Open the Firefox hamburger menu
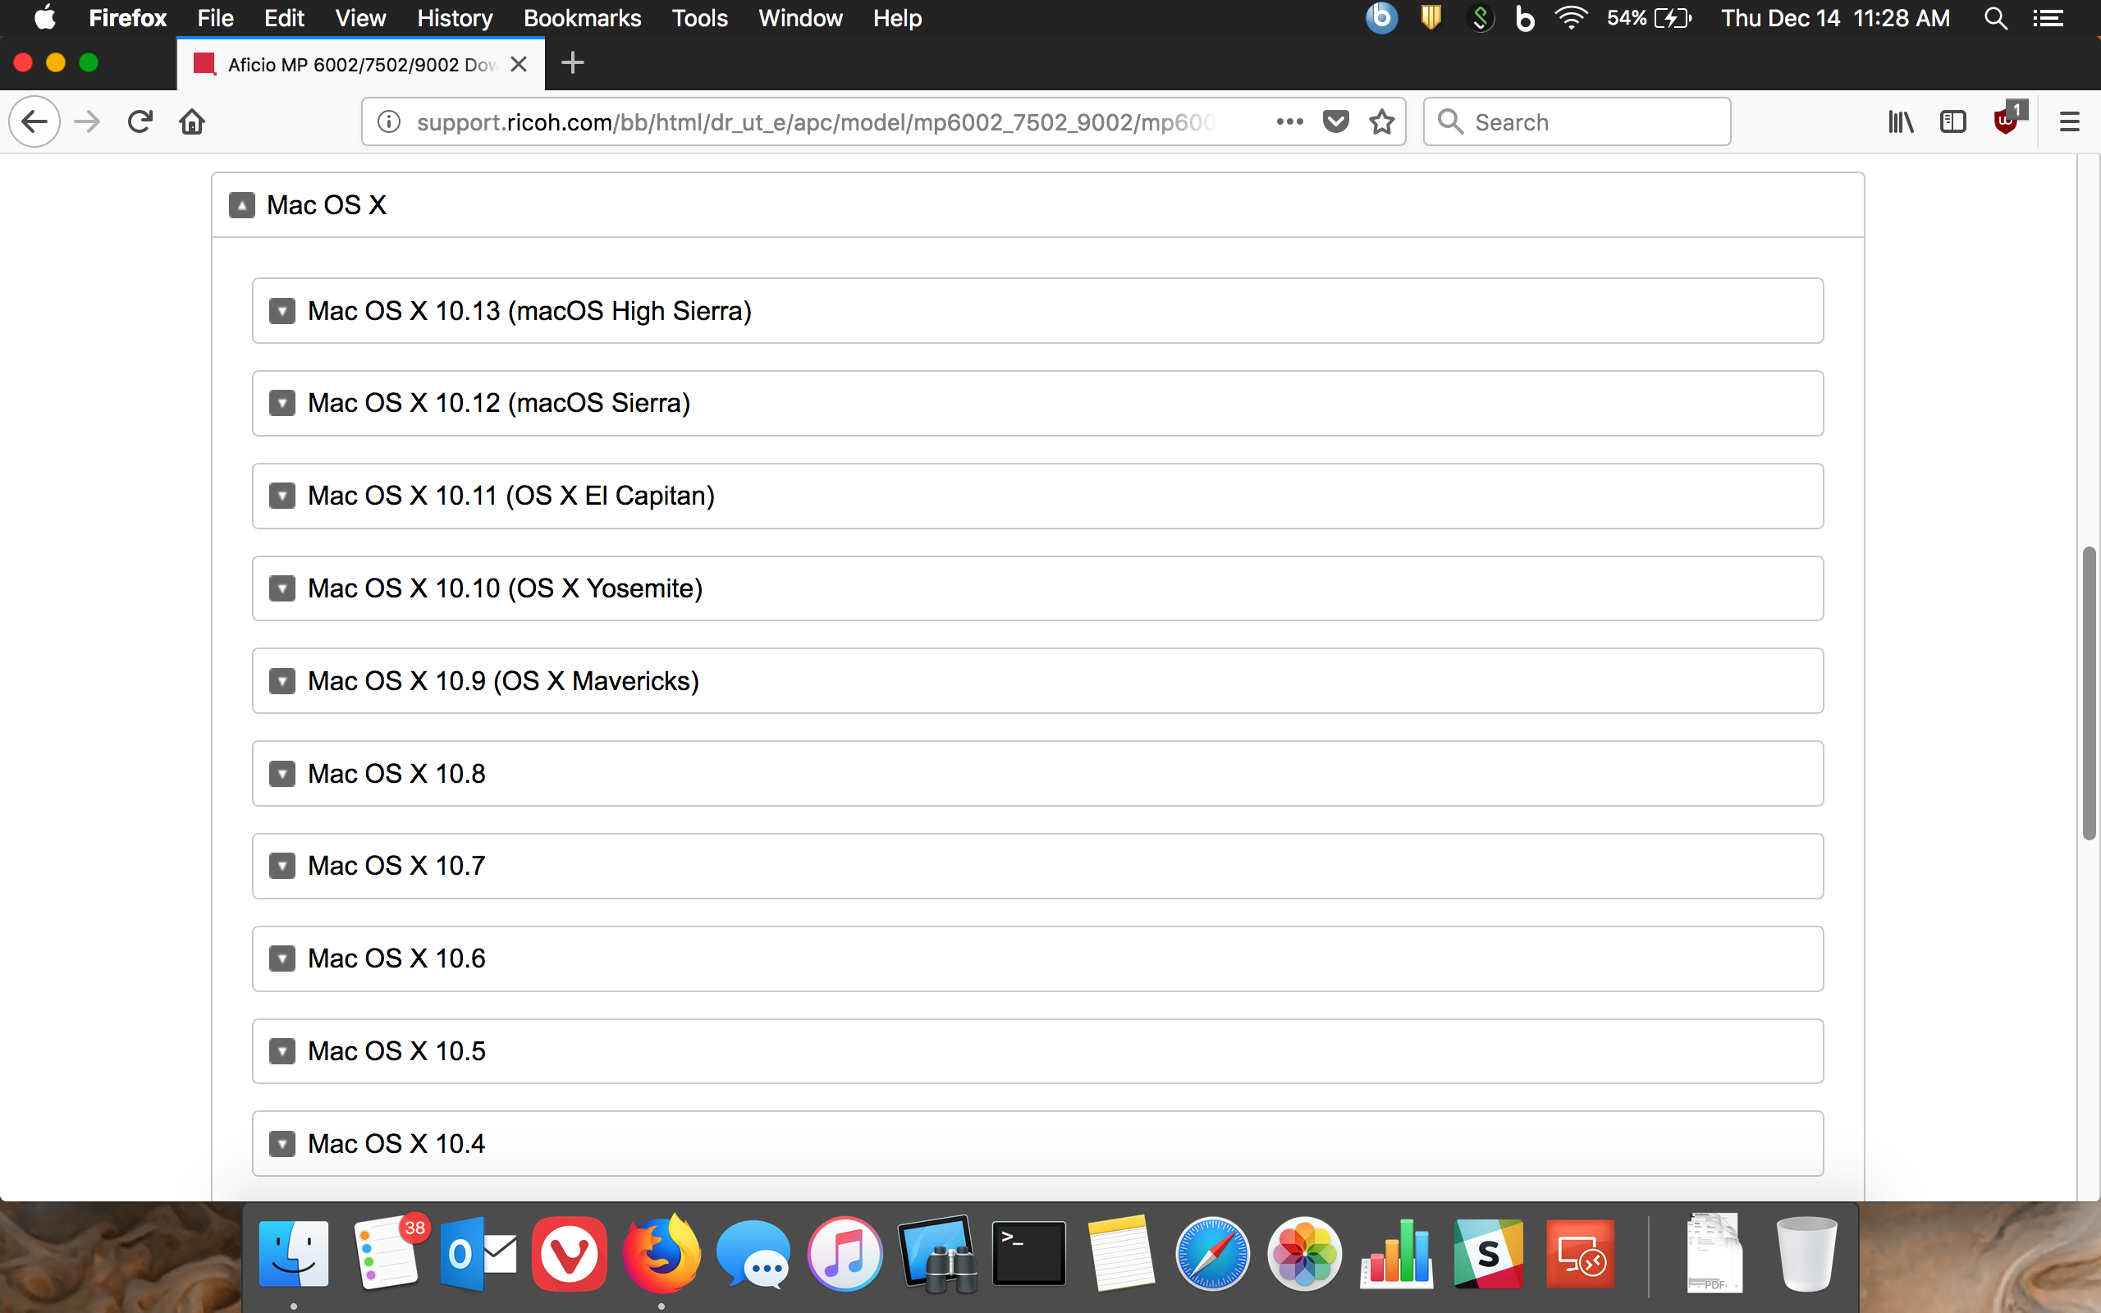 (x=2070, y=121)
